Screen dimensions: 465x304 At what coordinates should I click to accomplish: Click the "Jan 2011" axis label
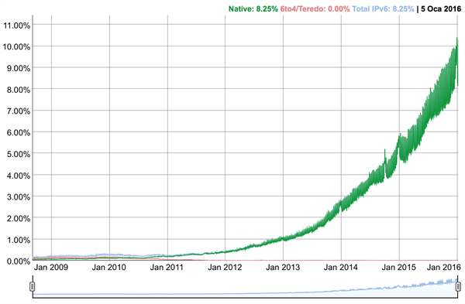(167, 268)
